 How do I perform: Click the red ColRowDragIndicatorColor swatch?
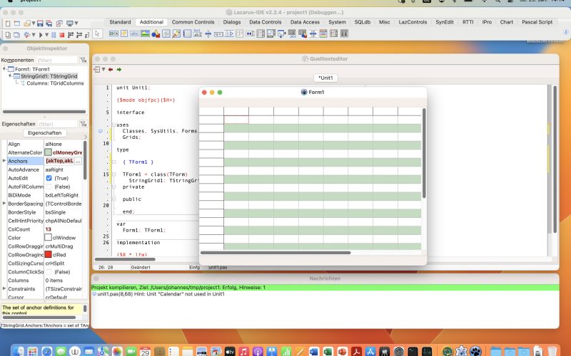(x=49, y=255)
